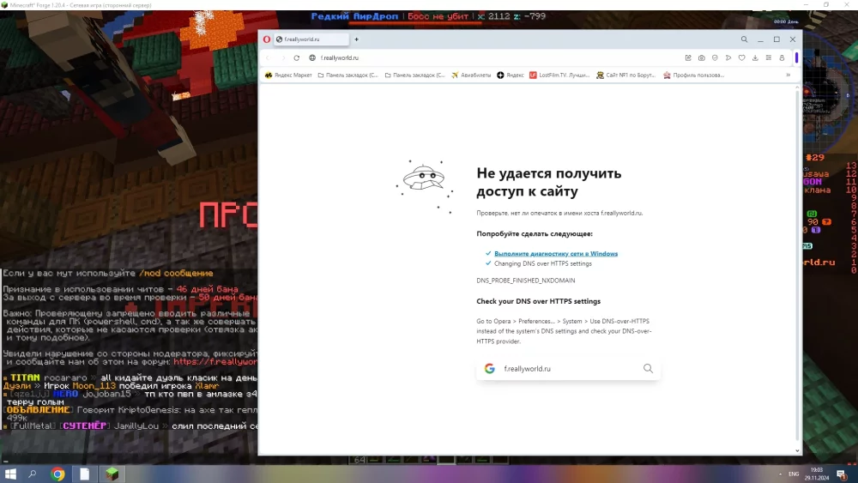Open tab search magnifier in Opera title bar
This screenshot has height=483, width=858.
(x=744, y=39)
